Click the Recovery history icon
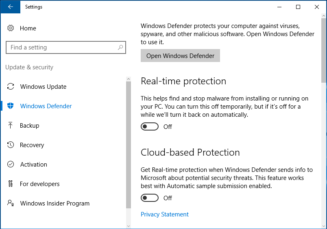 [x=11, y=145]
